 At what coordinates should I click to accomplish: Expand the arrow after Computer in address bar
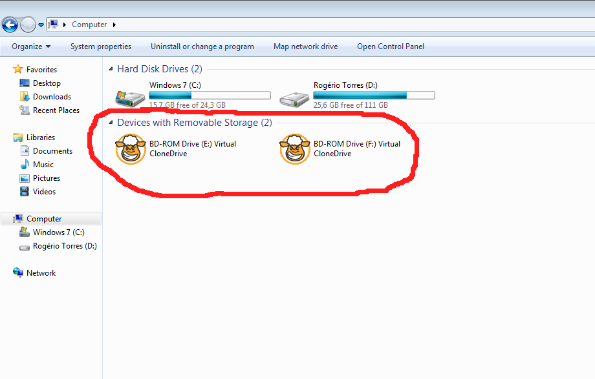coord(114,25)
